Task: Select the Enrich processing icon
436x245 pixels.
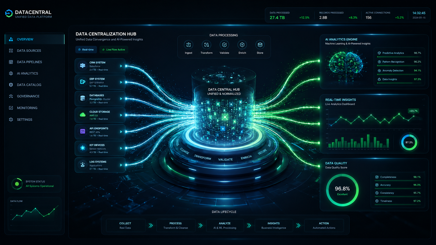Action: coord(242,45)
